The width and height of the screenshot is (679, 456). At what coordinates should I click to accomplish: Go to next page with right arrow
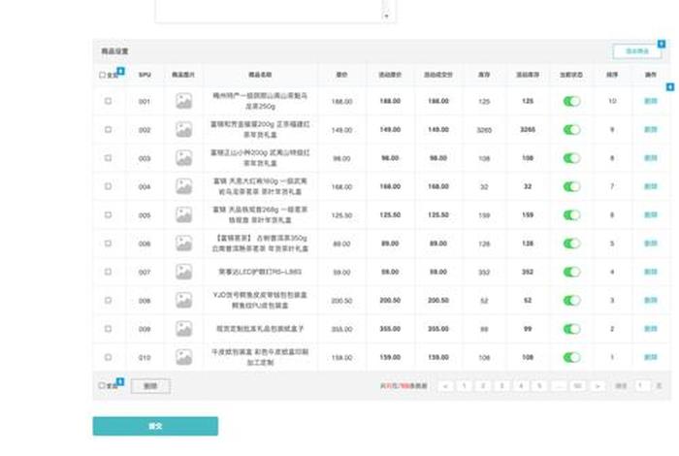tap(598, 386)
